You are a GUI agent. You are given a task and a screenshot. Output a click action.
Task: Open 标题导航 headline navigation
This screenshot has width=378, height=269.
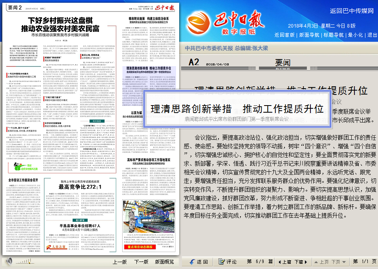[x=333, y=35]
